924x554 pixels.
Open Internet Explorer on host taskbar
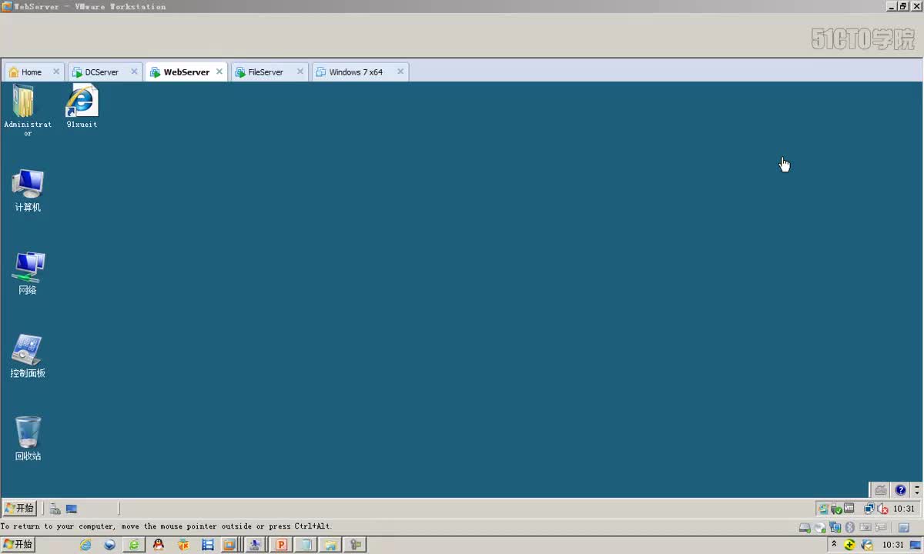coord(85,544)
